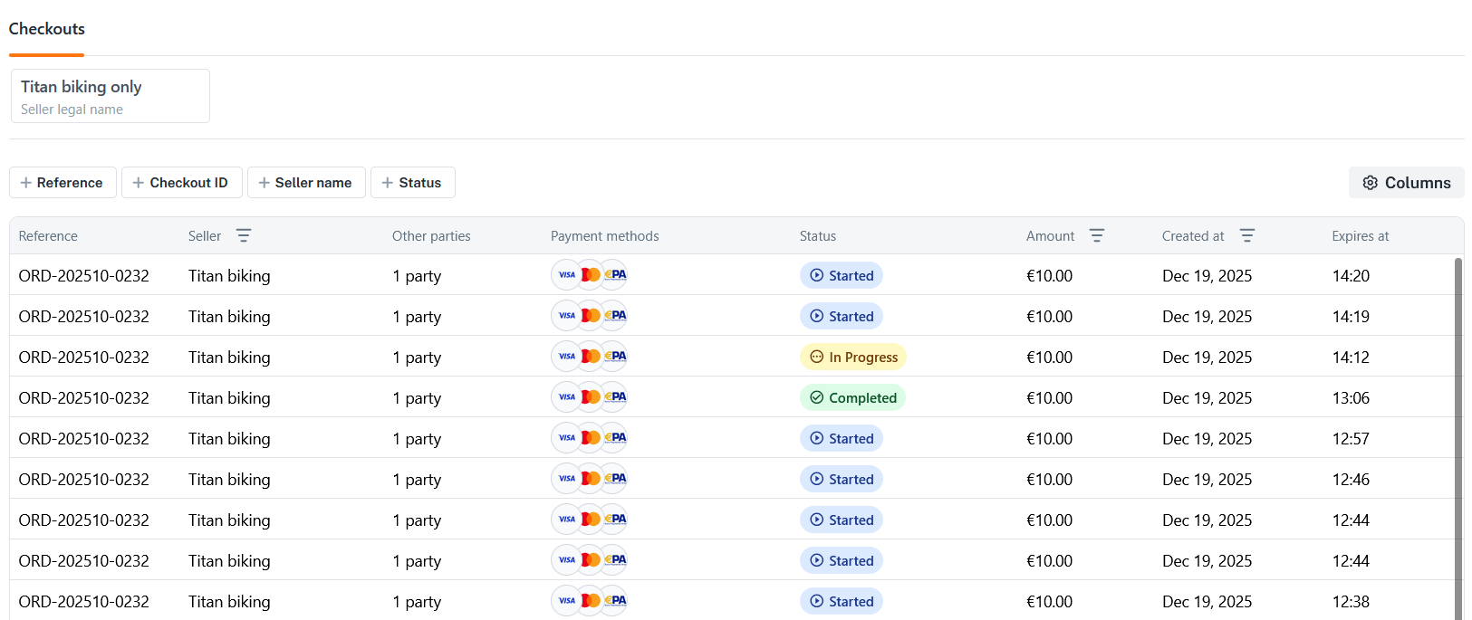The height and width of the screenshot is (620, 1472).
Task: Click the gear icon in Columns button
Action: pyautogui.click(x=1370, y=183)
